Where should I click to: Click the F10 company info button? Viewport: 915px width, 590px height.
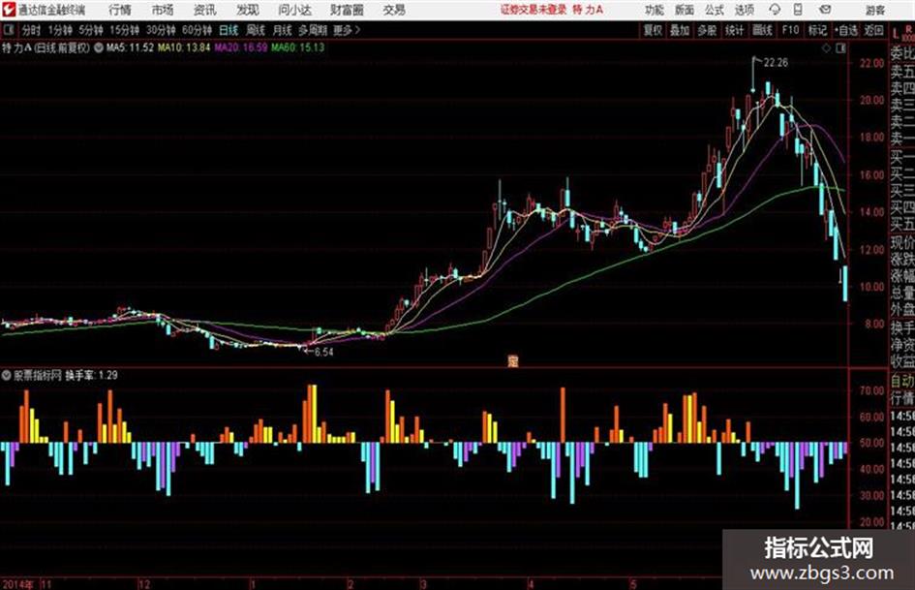pyautogui.click(x=790, y=30)
